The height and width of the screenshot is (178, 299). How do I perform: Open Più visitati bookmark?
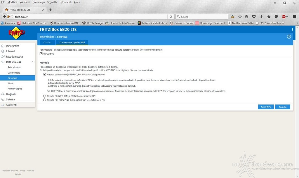[8, 23]
